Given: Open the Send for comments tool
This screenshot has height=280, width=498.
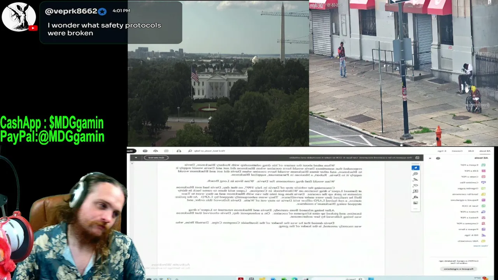Looking at the screenshot, I should [470, 194].
